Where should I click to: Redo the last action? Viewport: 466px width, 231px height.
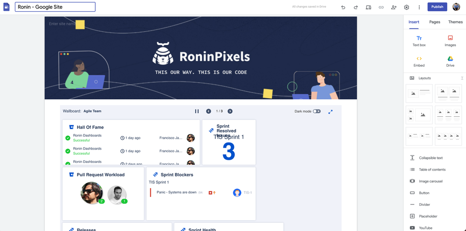coord(356,7)
